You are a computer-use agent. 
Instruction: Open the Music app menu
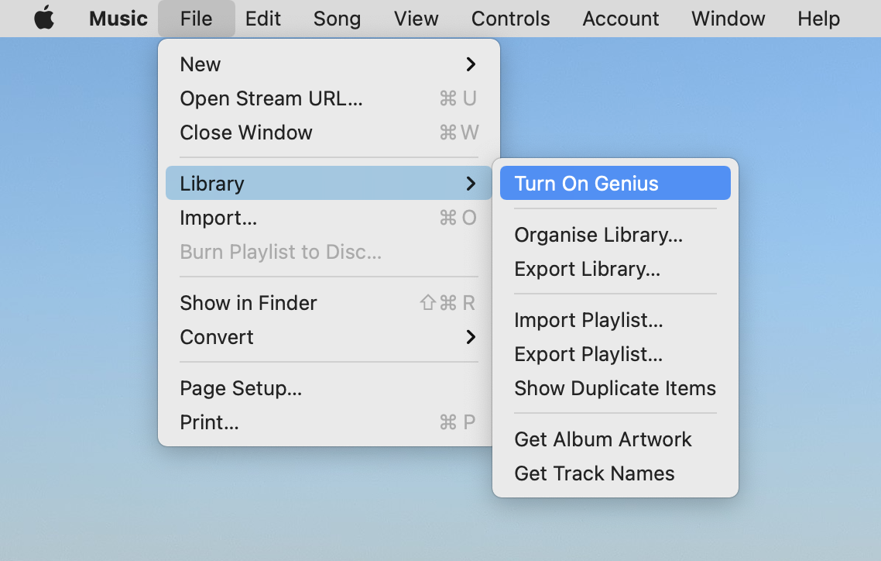coord(118,18)
